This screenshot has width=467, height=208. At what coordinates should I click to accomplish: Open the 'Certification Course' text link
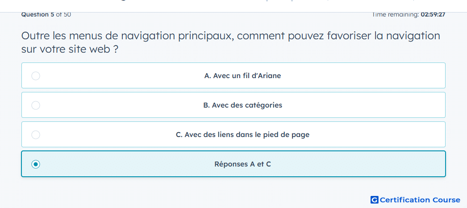[420, 200]
